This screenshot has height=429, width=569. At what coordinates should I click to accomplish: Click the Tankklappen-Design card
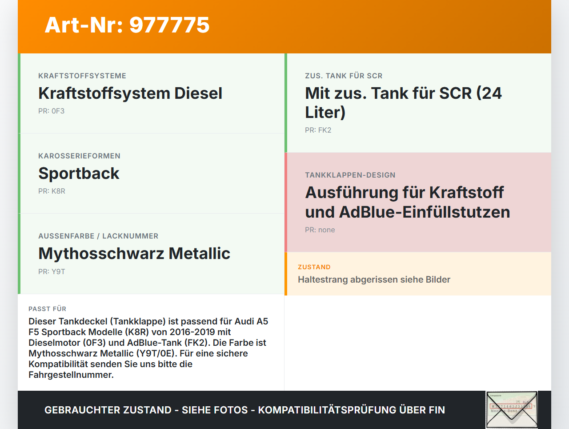pos(418,201)
